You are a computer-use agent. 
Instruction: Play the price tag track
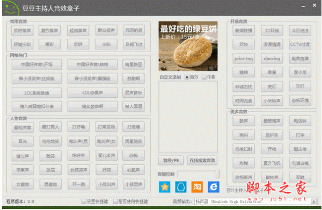[x=244, y=59]
